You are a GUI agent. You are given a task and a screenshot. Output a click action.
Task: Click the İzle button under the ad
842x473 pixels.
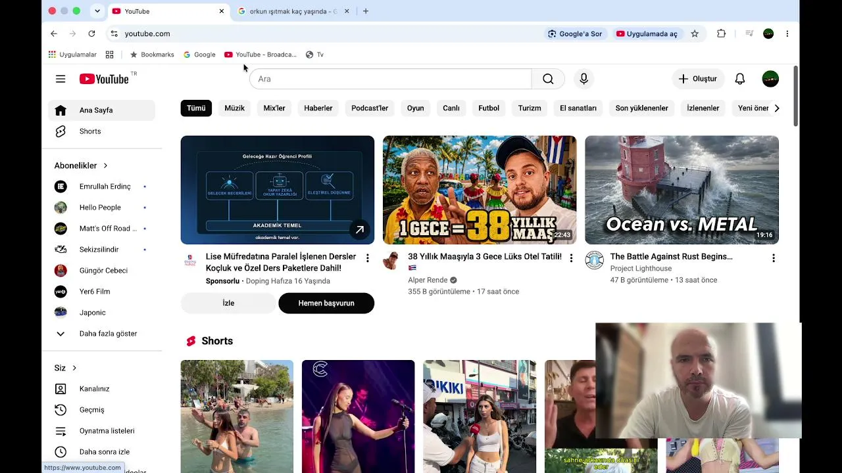[228, 303]
